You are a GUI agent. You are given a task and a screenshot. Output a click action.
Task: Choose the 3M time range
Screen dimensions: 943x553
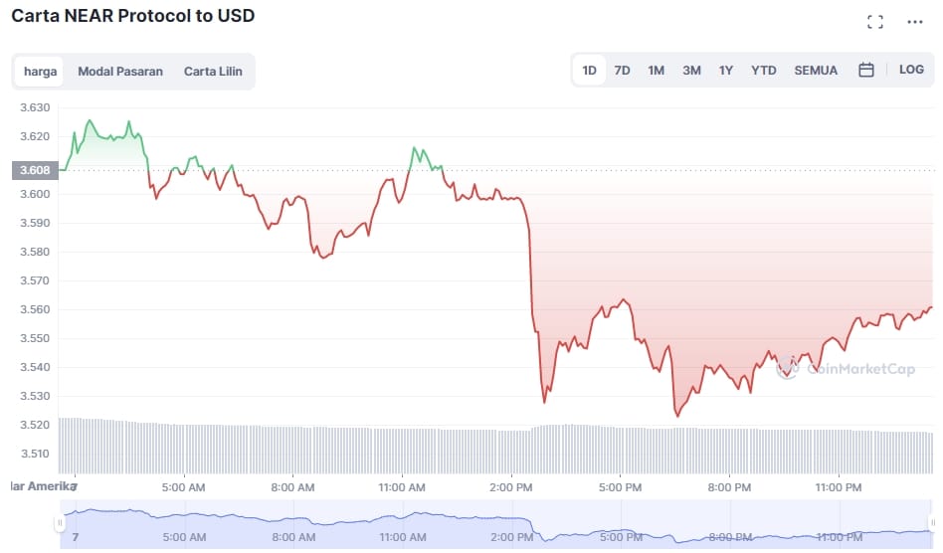691,71
